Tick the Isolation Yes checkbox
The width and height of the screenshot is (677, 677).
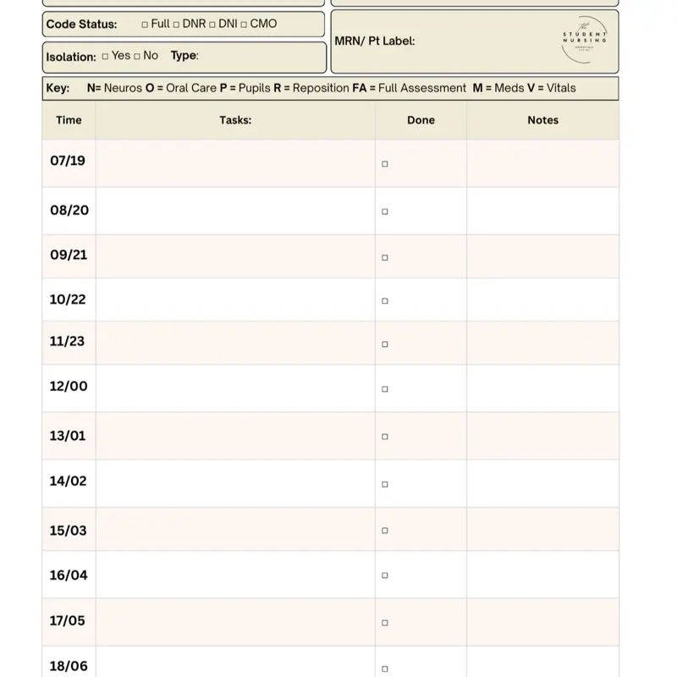(x=105, y=57)
